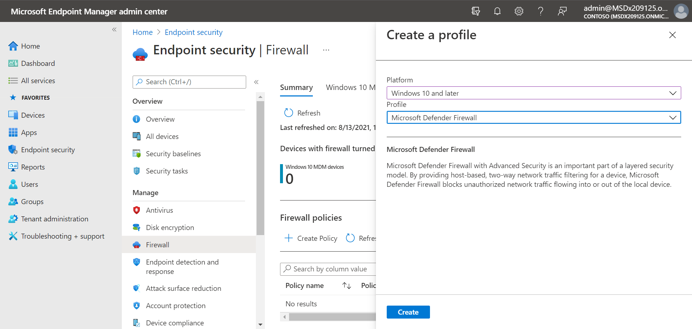Image resolution: width=692 pixels, height=329 pixels.
Task: Open the Apps section
Action: (x=29, y=132)
